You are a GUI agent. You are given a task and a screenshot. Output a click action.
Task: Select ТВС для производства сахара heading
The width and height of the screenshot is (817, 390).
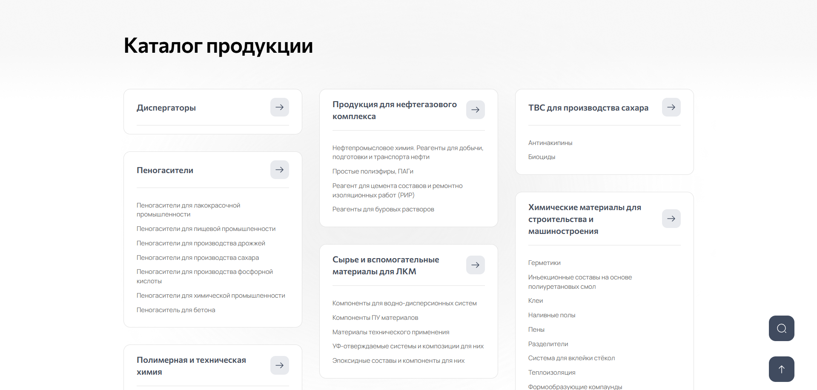588,108
